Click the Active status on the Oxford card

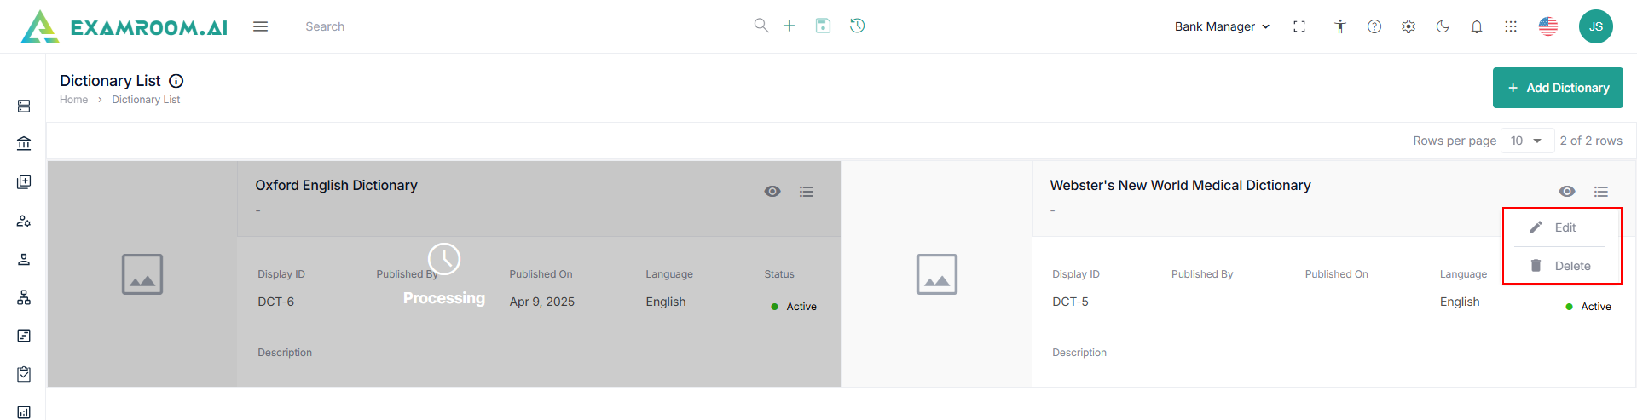pyautogui.click(x=794, y=307)
